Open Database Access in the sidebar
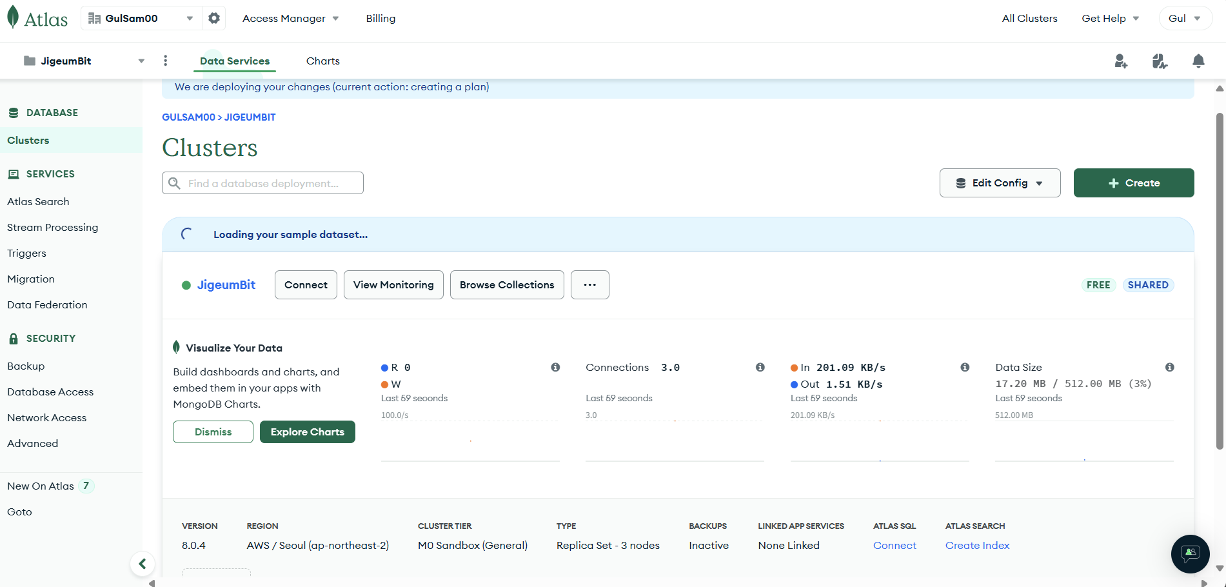The width and height of the screenshot is (1226, 587). pyautogui.click(x=50, y=392)
